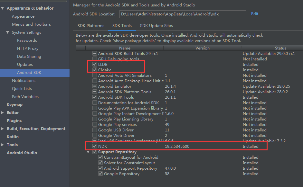The image size is (303, 187).
Task: Check GPU Debugging tools for installation
Action: tap(94, 58)
